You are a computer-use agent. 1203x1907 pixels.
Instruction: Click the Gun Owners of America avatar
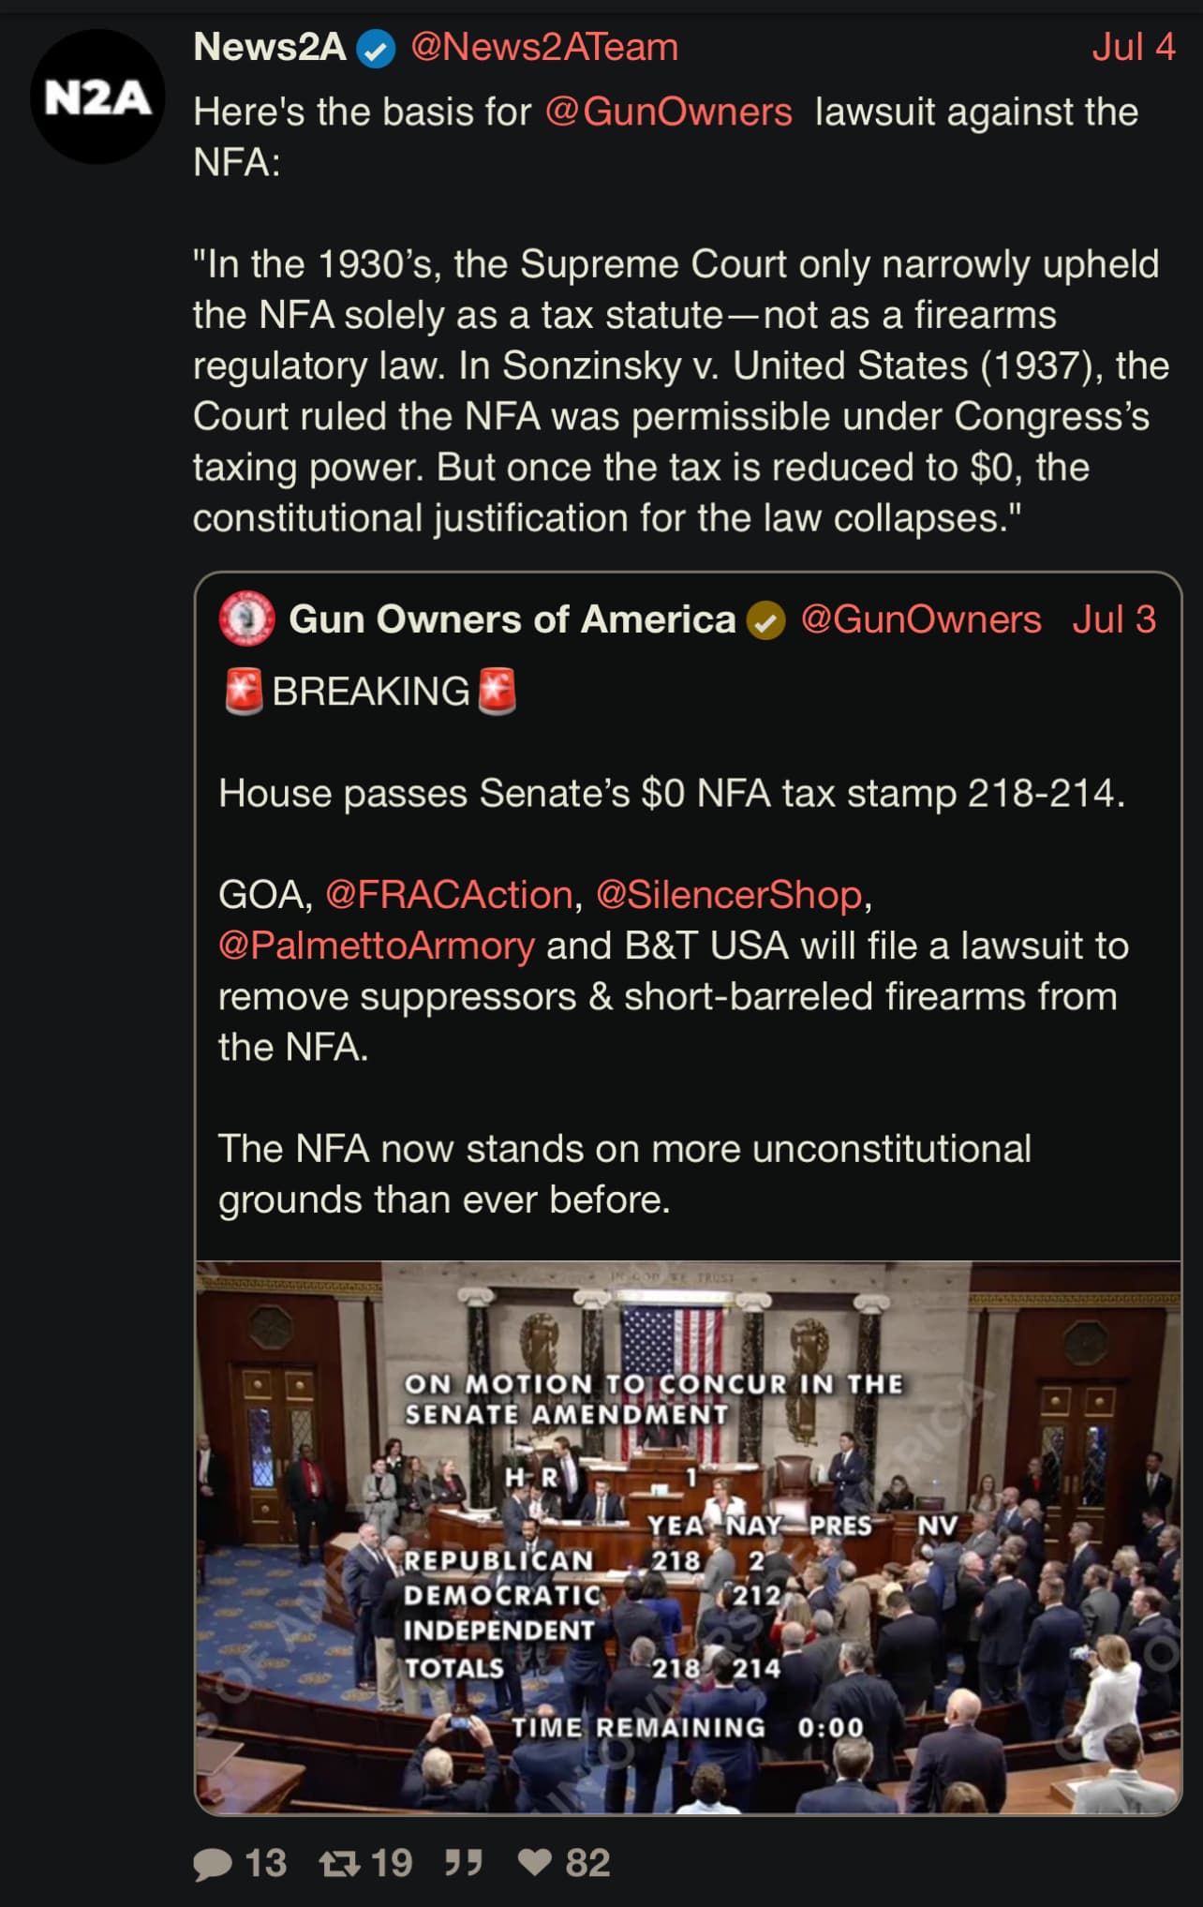[246, 619]
